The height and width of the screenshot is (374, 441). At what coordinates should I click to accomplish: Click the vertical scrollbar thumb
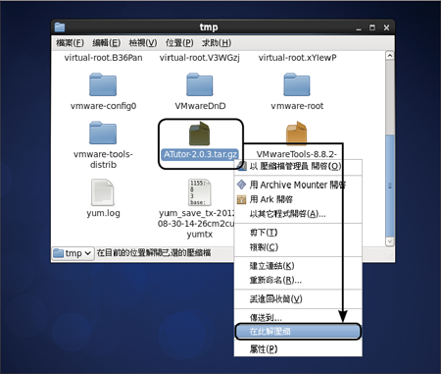coord(389,186)
